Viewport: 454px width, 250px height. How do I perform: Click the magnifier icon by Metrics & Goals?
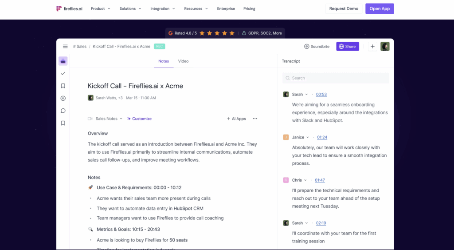pyautogui.click(x=90, y=229)
